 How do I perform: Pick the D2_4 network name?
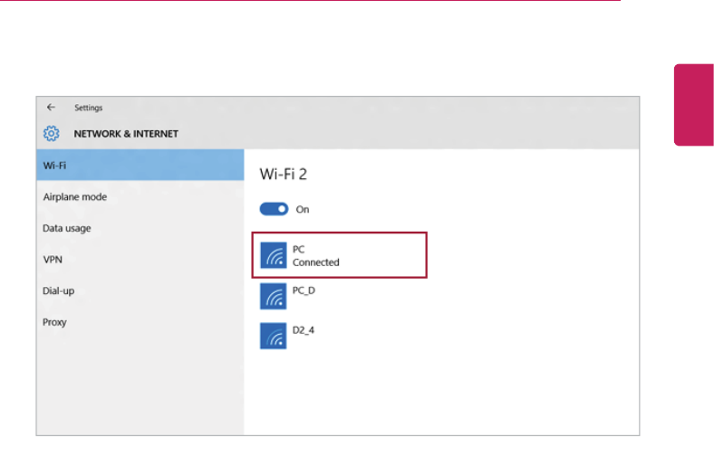[304, 330]
